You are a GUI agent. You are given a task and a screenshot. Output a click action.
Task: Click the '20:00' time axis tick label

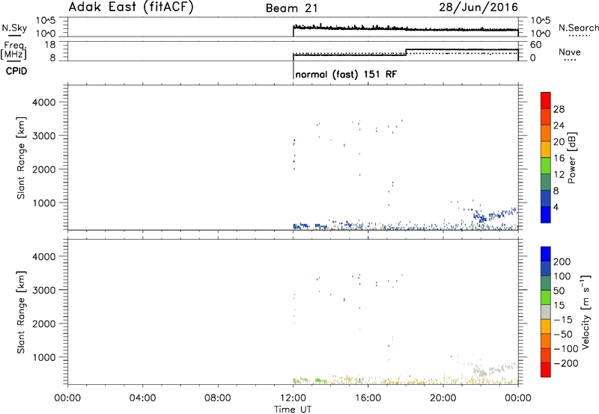pyautogui.click(x=443, y=398)
